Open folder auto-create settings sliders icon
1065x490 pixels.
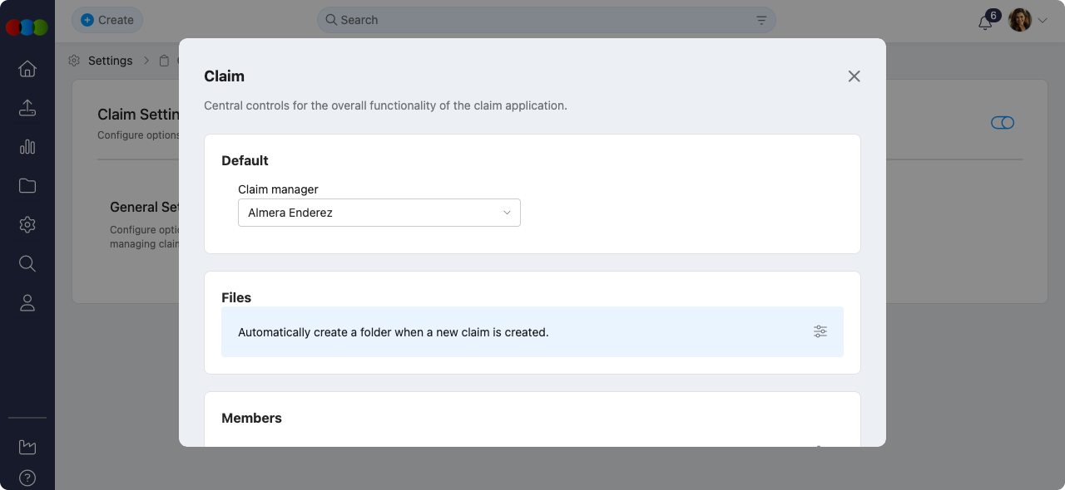tap(820, 331)
